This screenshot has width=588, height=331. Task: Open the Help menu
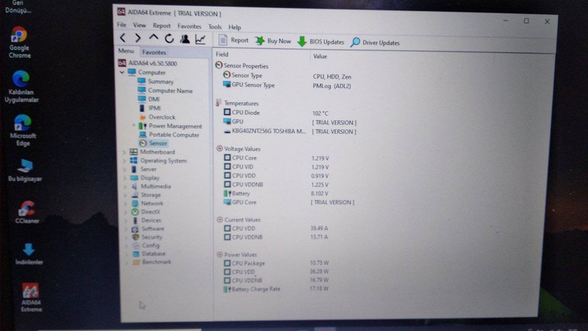coord(234,27)
